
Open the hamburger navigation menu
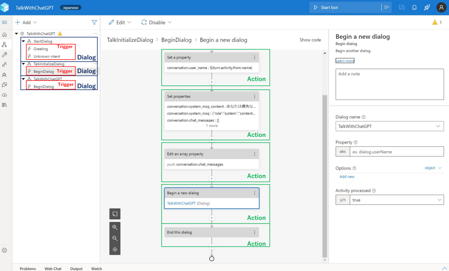(4, 22)
